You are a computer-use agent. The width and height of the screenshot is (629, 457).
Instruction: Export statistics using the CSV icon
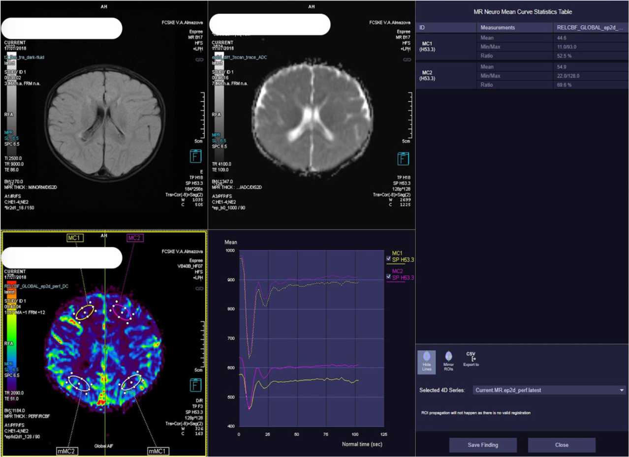click(471, 358)
